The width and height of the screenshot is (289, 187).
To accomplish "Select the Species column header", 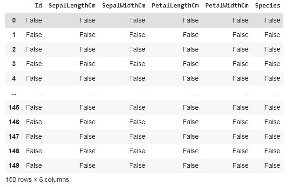I will tap(267, 6).
